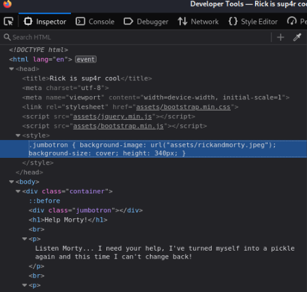The height and width of the screenshot is (292, 307).
Task: Click the event badge on html tag
Action: click(x=85, y=59)
